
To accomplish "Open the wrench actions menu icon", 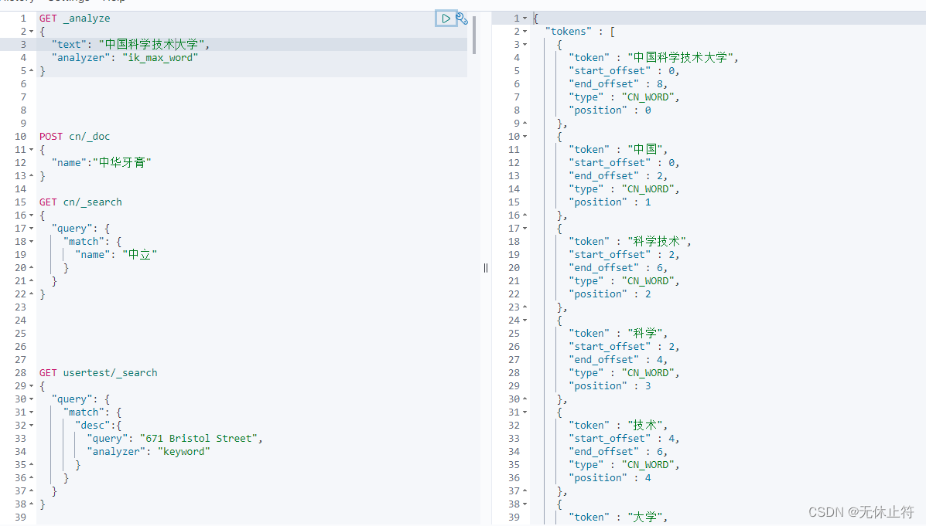I will point(462,19).
